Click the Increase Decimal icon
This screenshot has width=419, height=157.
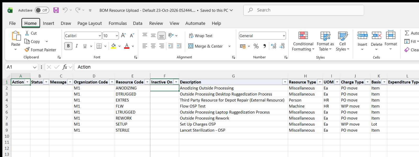[x=274, y=46]
